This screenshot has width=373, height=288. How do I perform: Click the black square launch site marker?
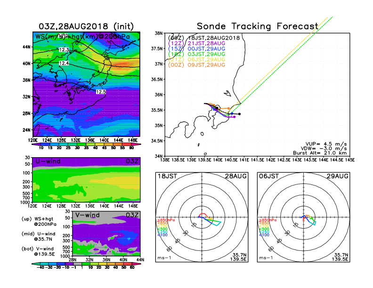click(217, 108)
